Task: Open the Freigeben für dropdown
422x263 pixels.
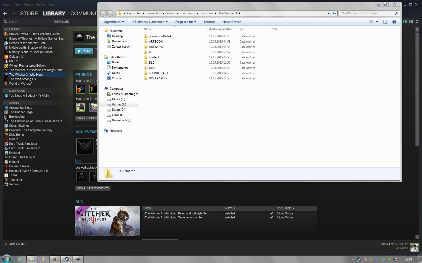Action: [x=186, y=22]
